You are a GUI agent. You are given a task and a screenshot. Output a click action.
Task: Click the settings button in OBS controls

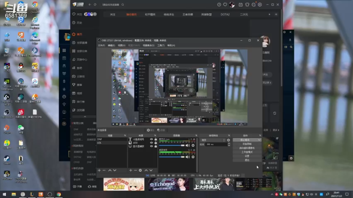click(x=247, y=156)
